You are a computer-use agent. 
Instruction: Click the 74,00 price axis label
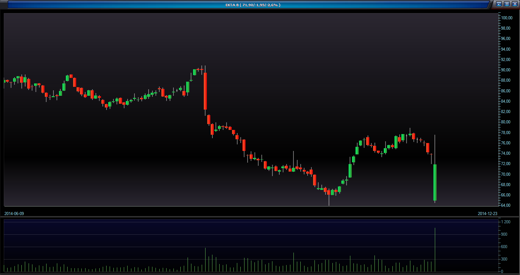click(506, 153)
